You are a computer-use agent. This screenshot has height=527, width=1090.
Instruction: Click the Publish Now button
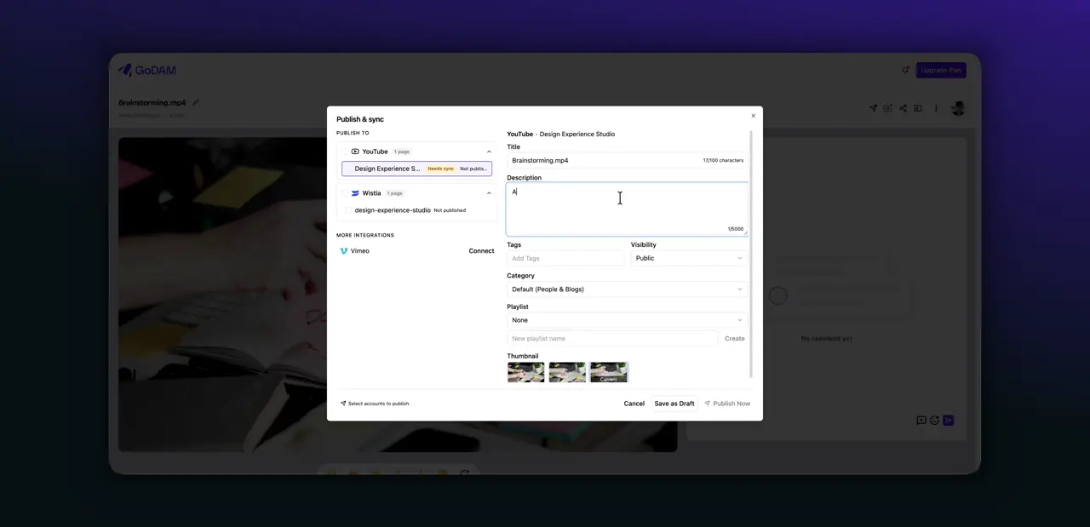pyautogui.click(x=727, y=404)
